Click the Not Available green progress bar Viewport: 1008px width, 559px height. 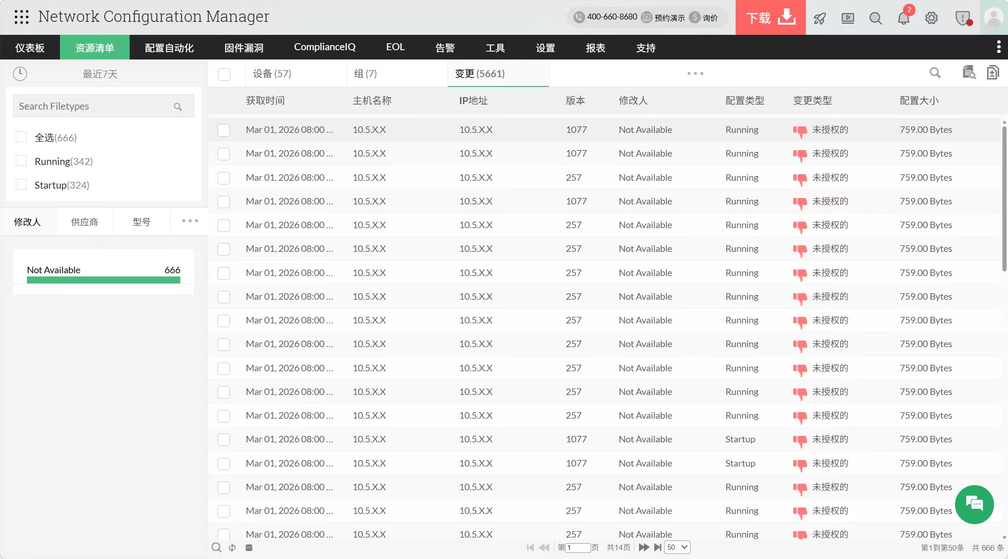[103, 280]
